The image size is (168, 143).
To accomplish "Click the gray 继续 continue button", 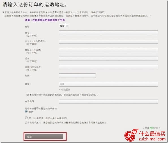I will point(44,137).
